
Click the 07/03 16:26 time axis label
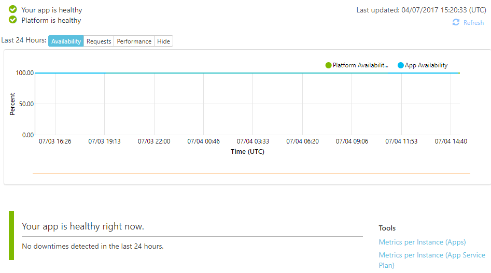point(55,141)
